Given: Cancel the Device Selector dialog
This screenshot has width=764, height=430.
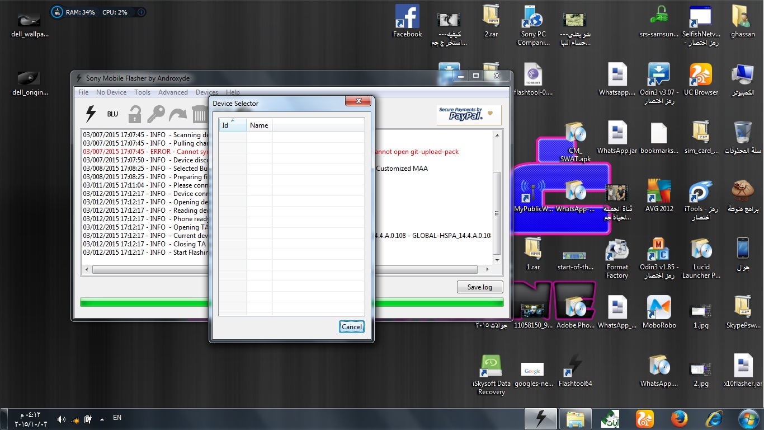Looking at the screenshot, I should click(x=352, y=327).
